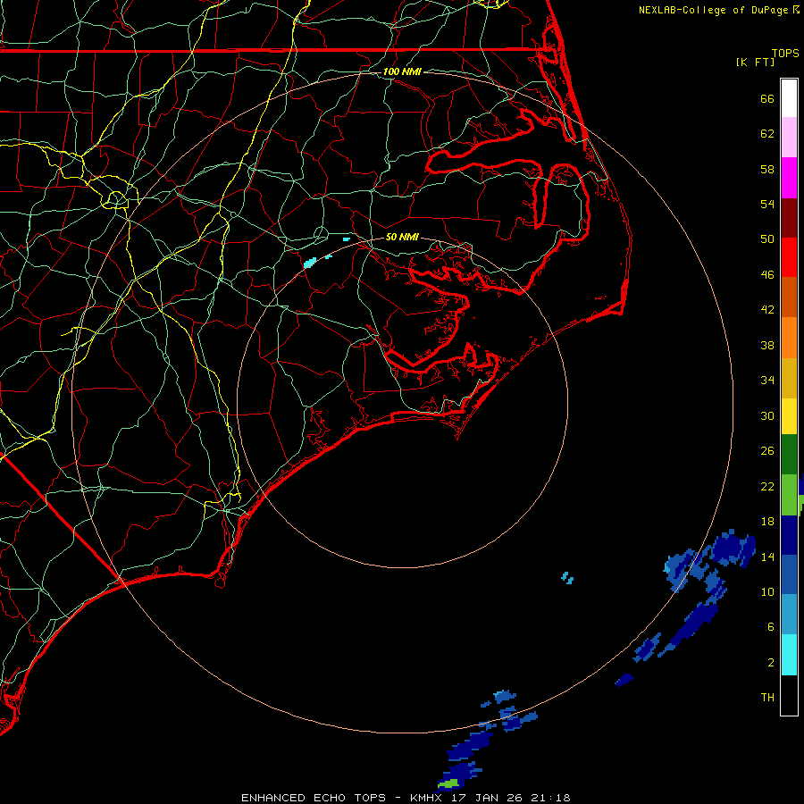The height and width of the screenshot is (804, 804).
Task: Click the 66 value on the legend
Action: click(767, 98)
